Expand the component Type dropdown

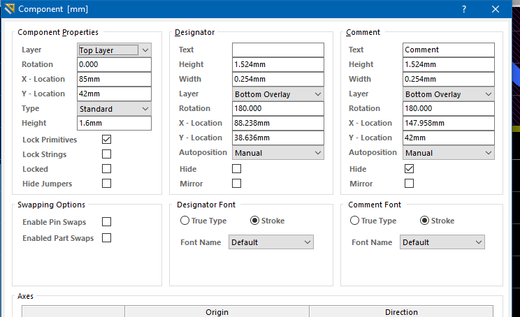tap(114, 109)
